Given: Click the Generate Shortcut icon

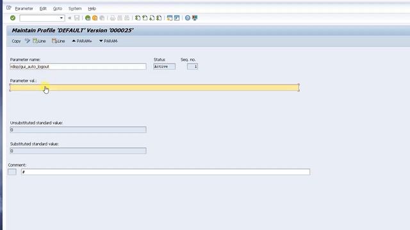Looking at the screenshot, I should (177, 18).
